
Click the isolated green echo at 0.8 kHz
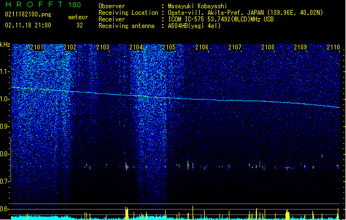pos(322,156)
